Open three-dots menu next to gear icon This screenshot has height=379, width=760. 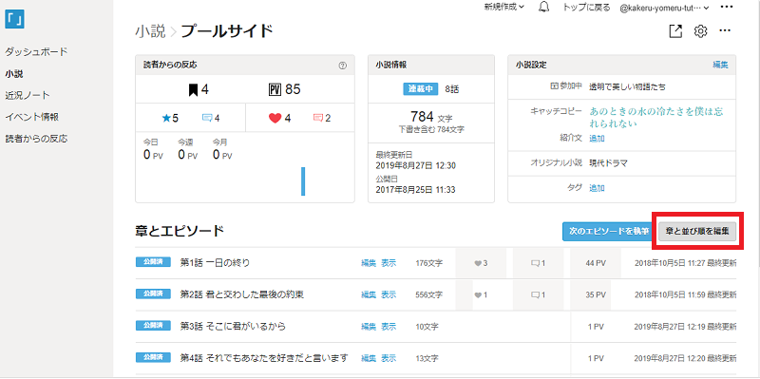[x=725, y=31]
